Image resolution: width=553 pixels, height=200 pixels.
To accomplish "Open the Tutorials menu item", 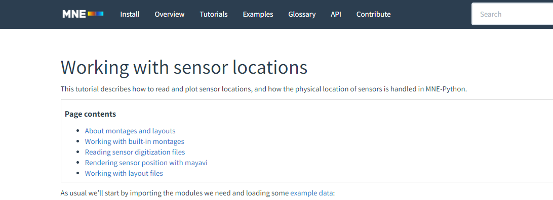I will coord(214,15).
